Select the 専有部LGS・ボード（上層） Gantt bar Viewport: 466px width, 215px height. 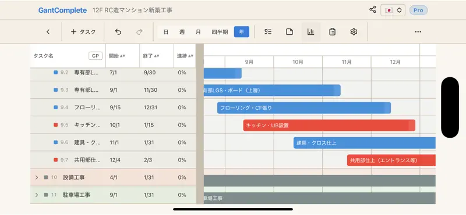(x=272, y=90)
